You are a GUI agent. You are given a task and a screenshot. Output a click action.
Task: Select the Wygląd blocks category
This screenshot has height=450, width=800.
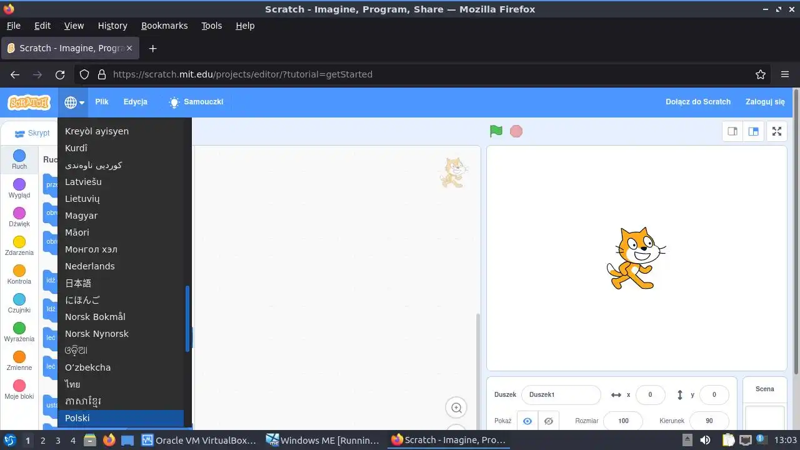click(x=19, y=189)
